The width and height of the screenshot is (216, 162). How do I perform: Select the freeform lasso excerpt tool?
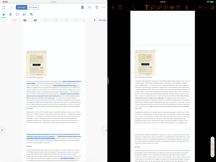[x=24, y=14]
